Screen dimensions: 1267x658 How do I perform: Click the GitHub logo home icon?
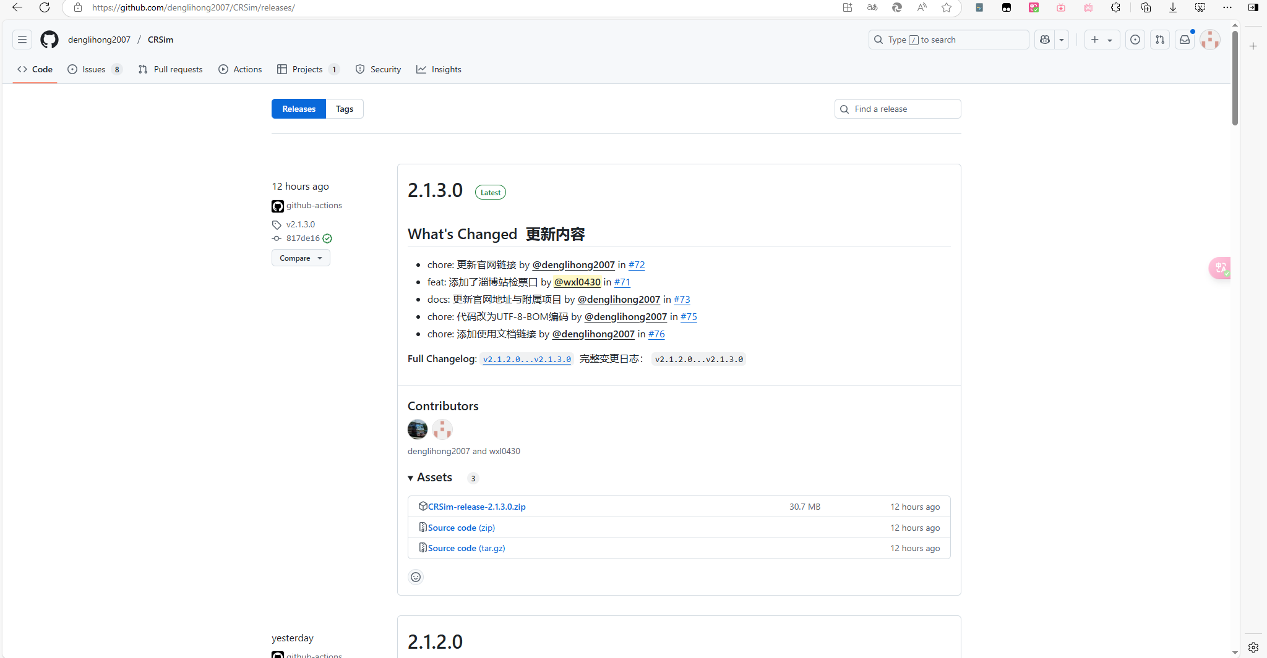click(x=49, y=40)
